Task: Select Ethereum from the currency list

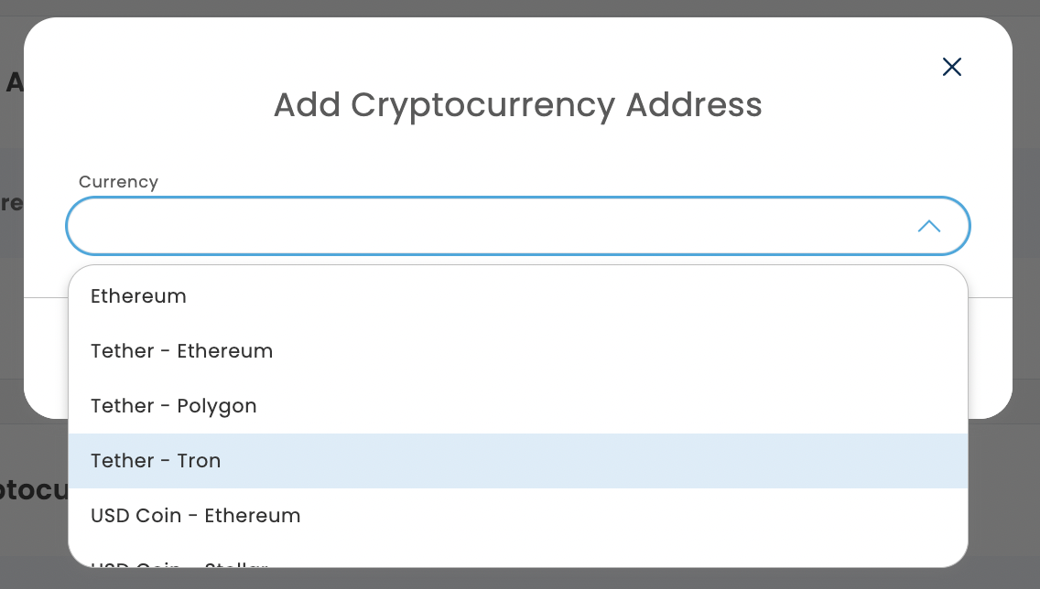Action: coord(139,296)
